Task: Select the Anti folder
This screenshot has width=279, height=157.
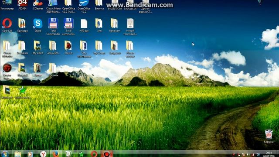Action: 99,25
